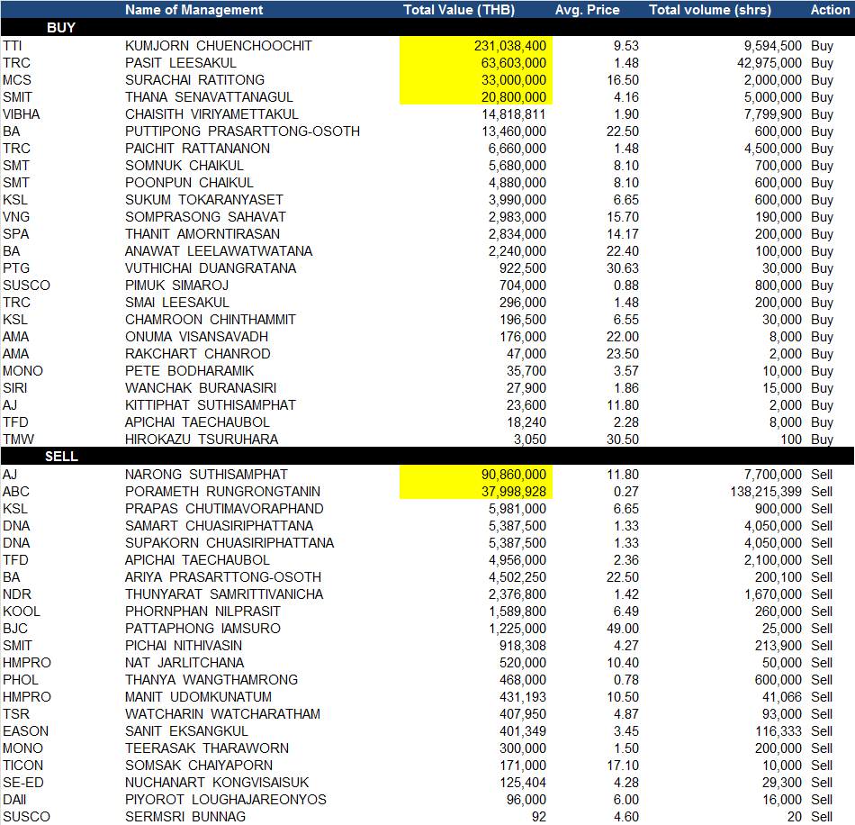The width and height of the screenshot is (855, 825).
Task: Select name HIROKAZU TSURUHARA
Action: pos(202,440)
